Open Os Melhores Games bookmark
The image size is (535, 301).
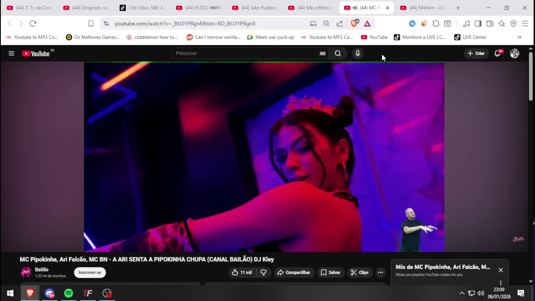(x=93, y=37)
